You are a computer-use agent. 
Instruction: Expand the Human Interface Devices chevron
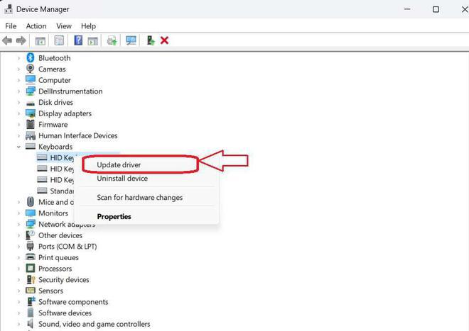click(19, 135)
